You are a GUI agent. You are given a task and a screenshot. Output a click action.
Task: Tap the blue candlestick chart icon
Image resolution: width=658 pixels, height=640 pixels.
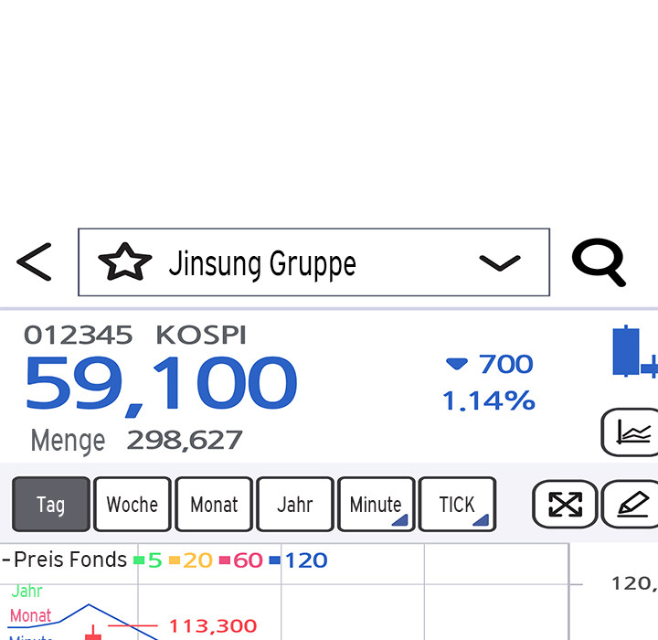634,351
